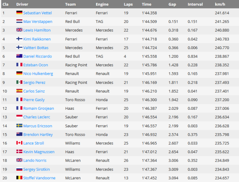Click the Mexican flag next to Sergio Perez

coord(19,82)
